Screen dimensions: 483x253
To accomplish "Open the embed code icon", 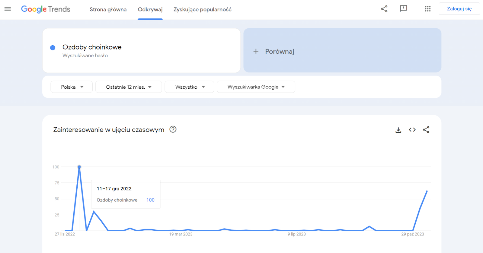I will point(412,130).
